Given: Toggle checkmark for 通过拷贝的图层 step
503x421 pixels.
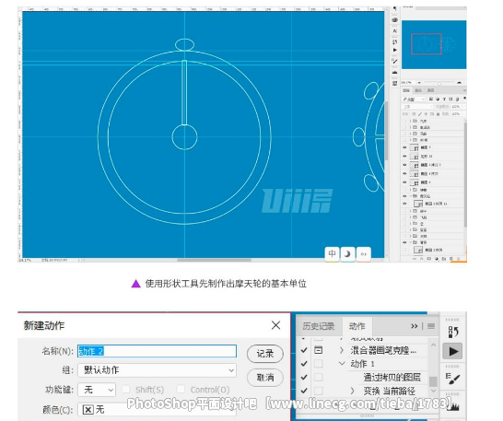Looking at the screenshot, I should [304, 377].
